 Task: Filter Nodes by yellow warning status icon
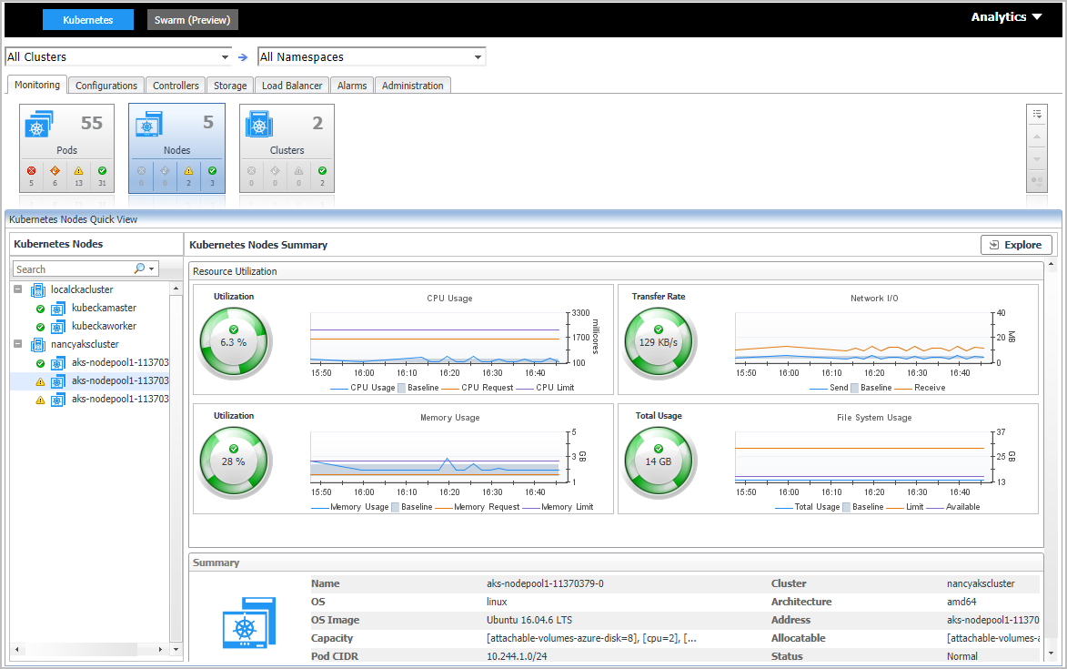coord(188,171)
